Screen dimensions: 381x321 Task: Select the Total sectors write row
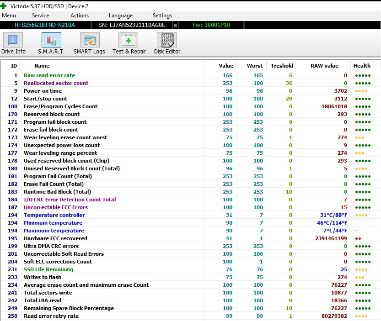pyautogui.click(x=190, y=293)
